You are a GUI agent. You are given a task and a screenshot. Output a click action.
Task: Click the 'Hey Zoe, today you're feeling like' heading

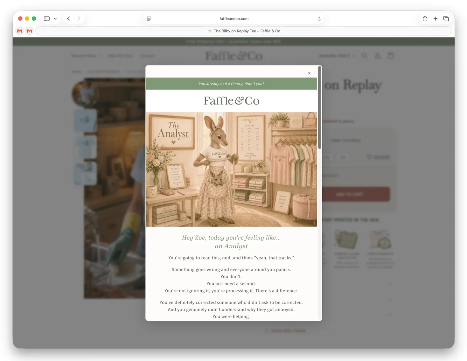(231, 242)
